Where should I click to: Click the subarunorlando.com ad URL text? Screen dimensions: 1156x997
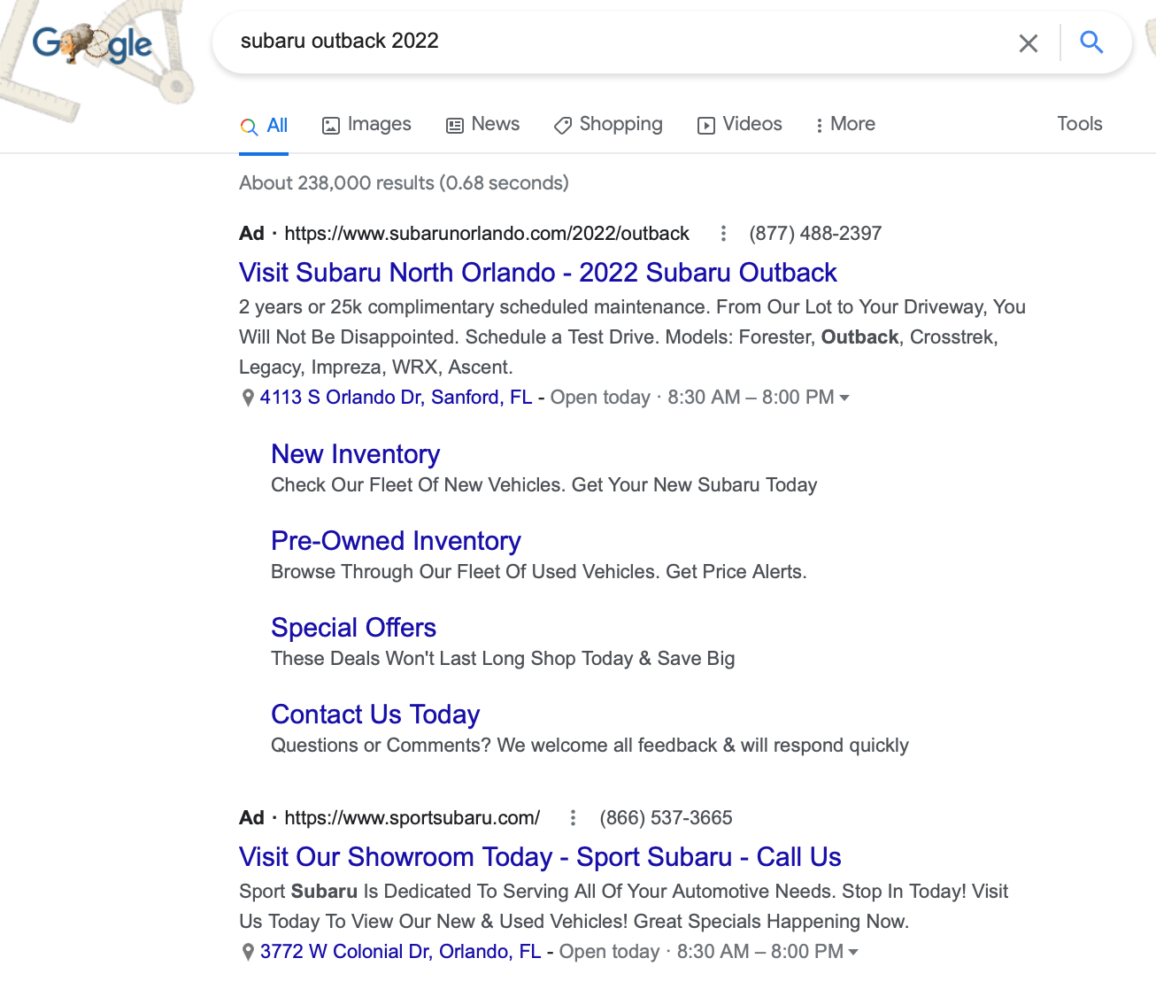pyautogui.click(x=487, y=234)
